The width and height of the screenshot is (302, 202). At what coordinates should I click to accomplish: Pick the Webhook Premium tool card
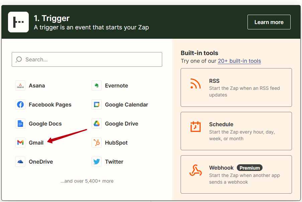click(x=236, y=175)
